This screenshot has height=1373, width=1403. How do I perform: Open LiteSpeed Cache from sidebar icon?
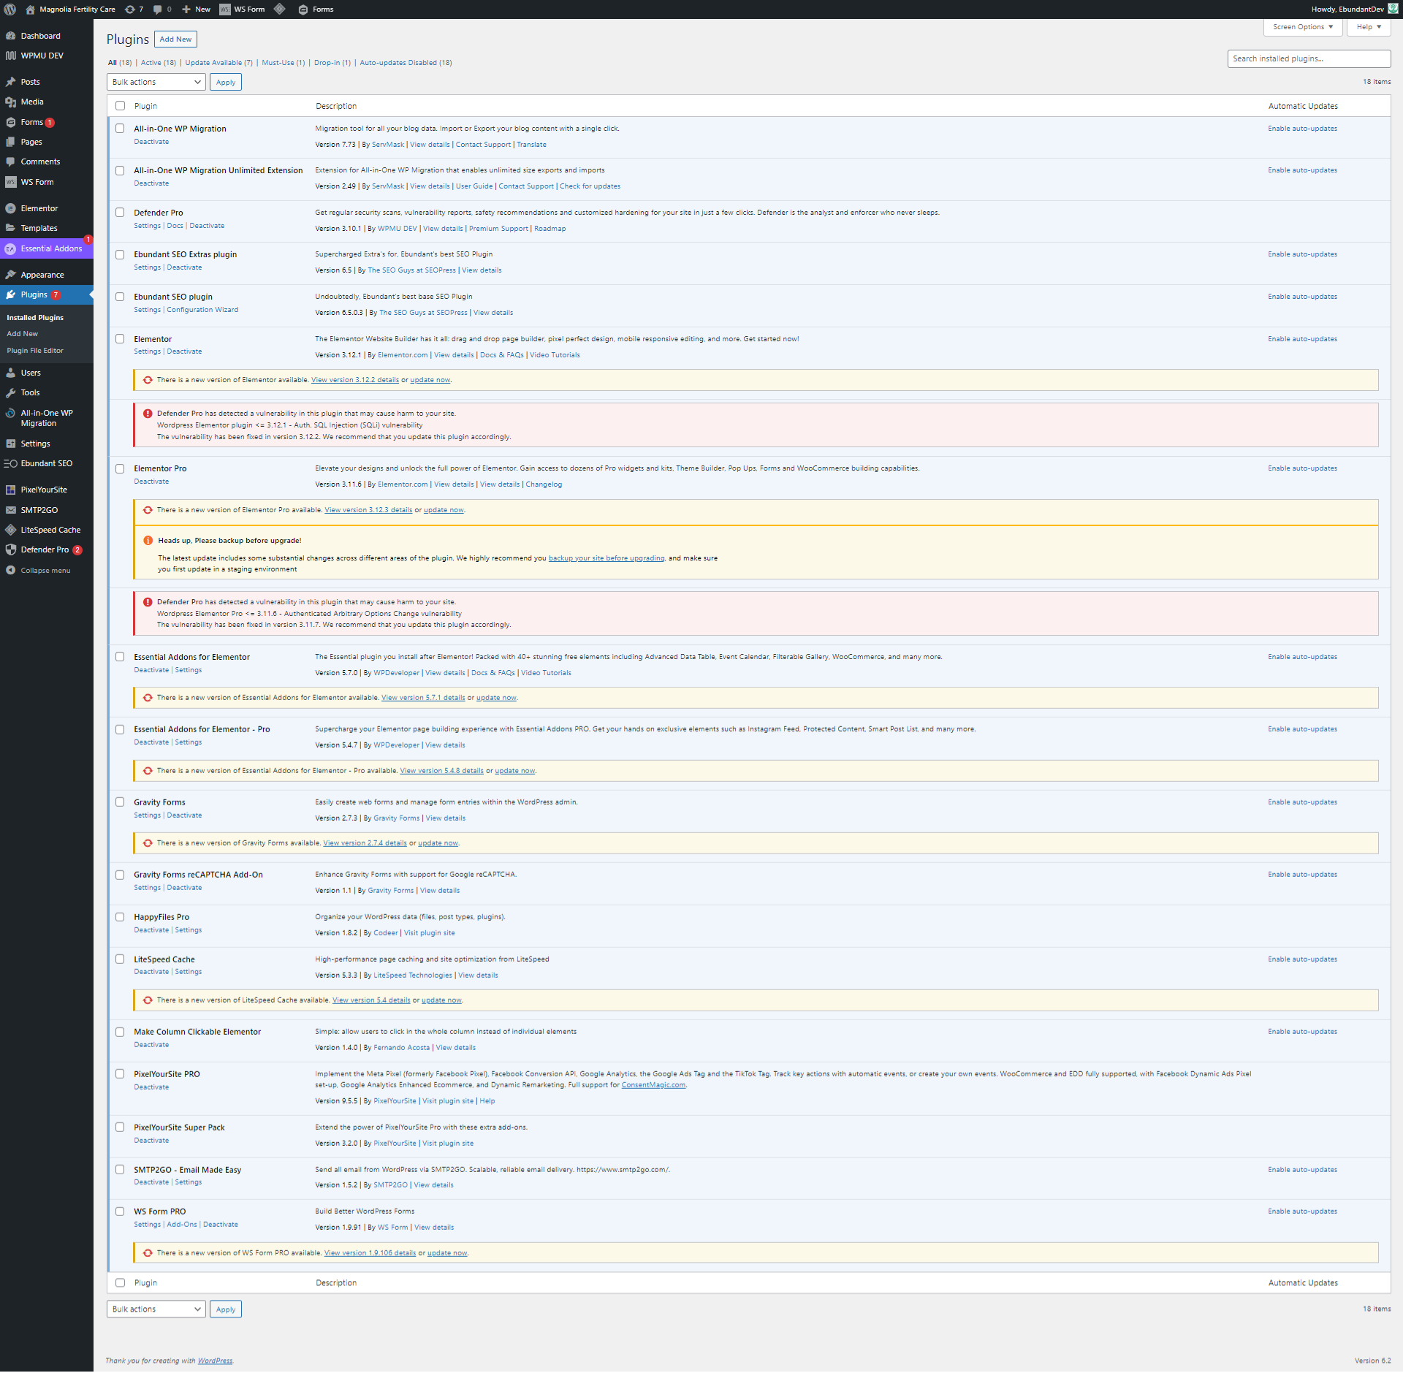[10, 530]
